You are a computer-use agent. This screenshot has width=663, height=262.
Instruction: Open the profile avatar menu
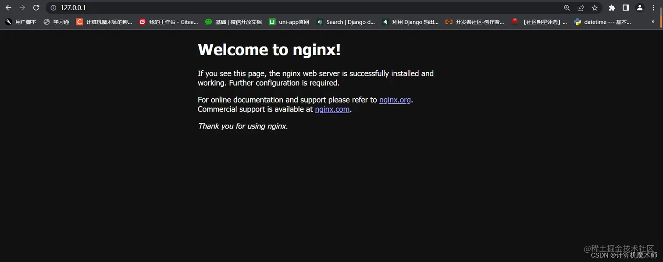click(640, 8)
